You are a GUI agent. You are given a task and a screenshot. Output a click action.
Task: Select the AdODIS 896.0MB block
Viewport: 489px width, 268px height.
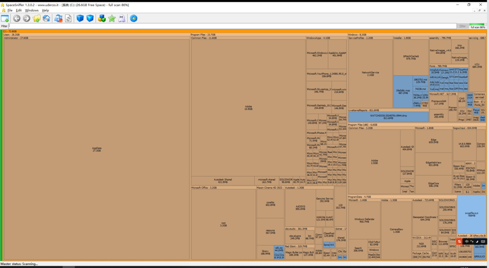pos(300,207)
